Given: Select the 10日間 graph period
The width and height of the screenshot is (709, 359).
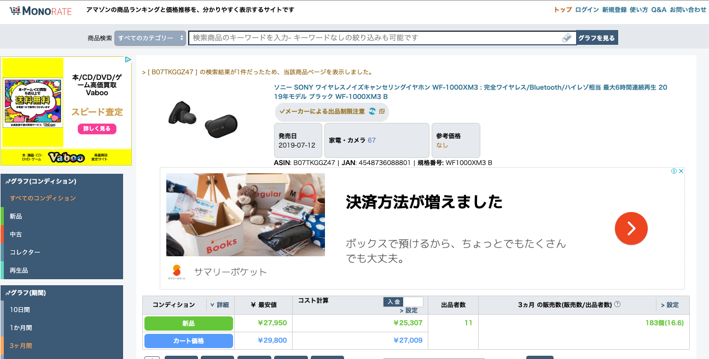Looking at the screenshot, I should 62,310.
